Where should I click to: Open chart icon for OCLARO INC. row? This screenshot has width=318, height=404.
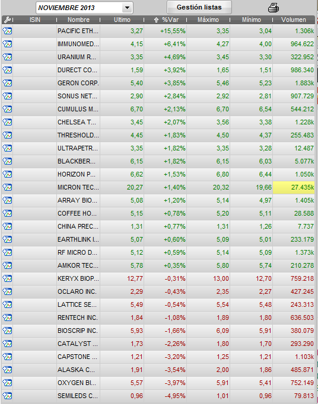[7, 291]
